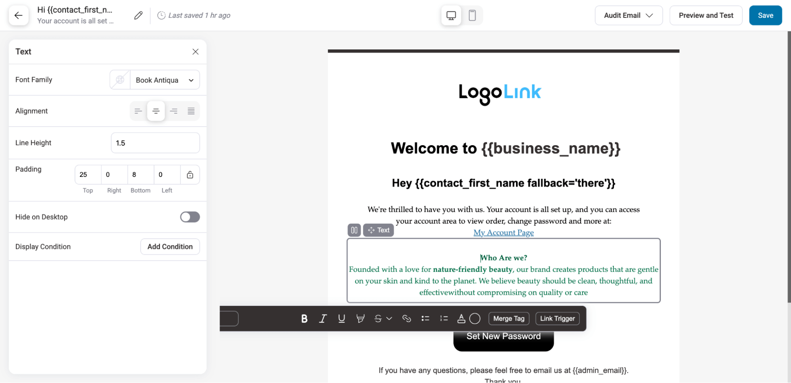Viewport: 791px width, 383px height.
Task: Toggle Hide on Desktop
Action: (x=190, y=217)
